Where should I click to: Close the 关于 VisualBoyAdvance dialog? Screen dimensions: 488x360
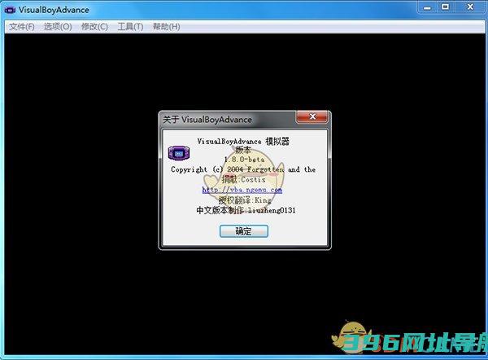click(312, 116)
